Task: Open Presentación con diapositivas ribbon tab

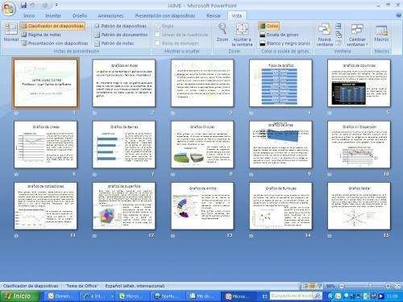Action: pyautogui.click(x=165, y=16)
